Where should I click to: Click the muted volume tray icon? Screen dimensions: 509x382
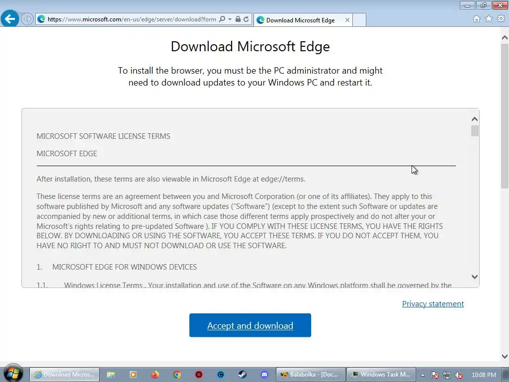click(x=458, y=375)
